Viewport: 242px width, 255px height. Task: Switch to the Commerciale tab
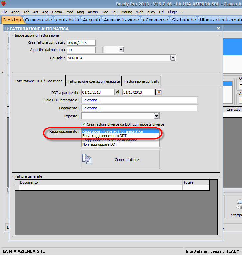tap(38, 20)
